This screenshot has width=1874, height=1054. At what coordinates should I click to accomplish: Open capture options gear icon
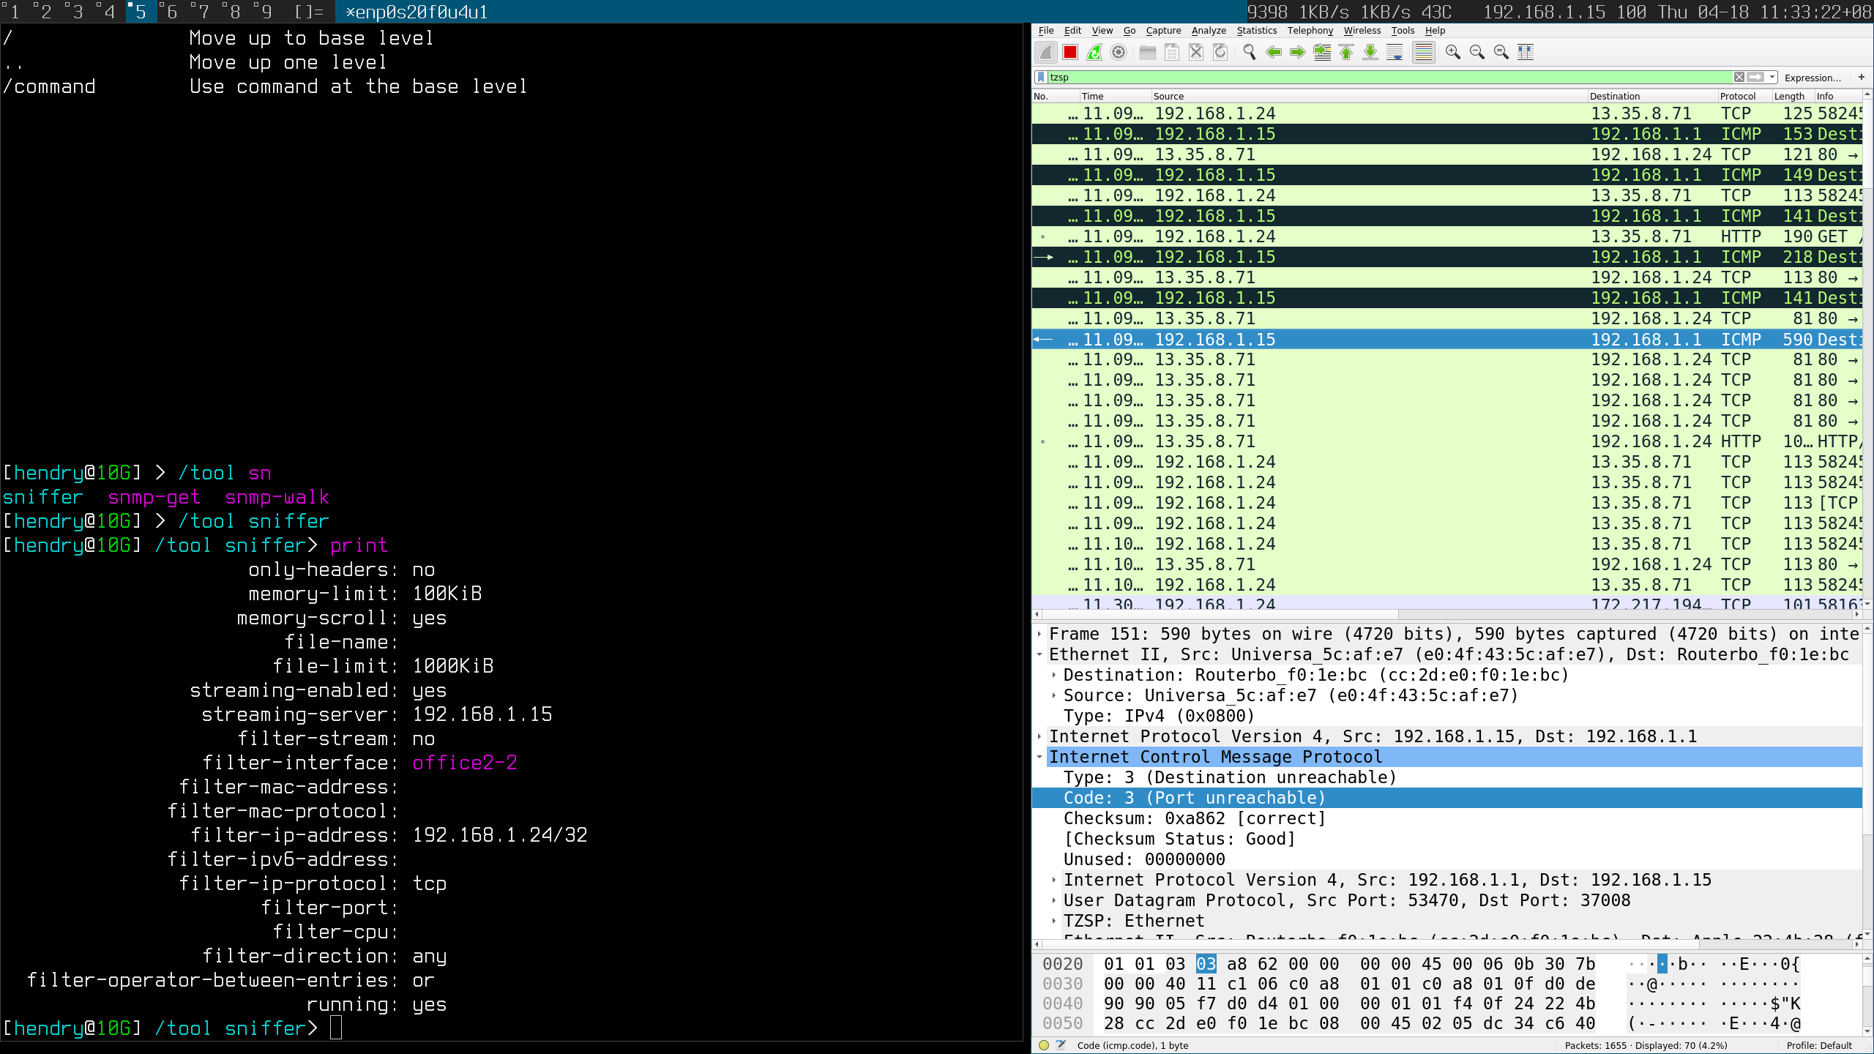click(1119, 52)
